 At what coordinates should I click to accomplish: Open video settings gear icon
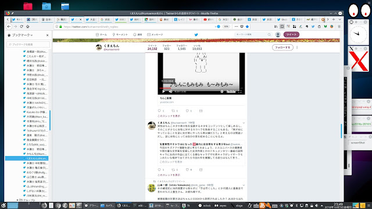pos(222,91)
